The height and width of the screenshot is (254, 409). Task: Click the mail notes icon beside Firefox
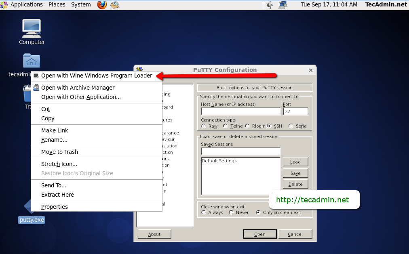(x=114, y=5)
